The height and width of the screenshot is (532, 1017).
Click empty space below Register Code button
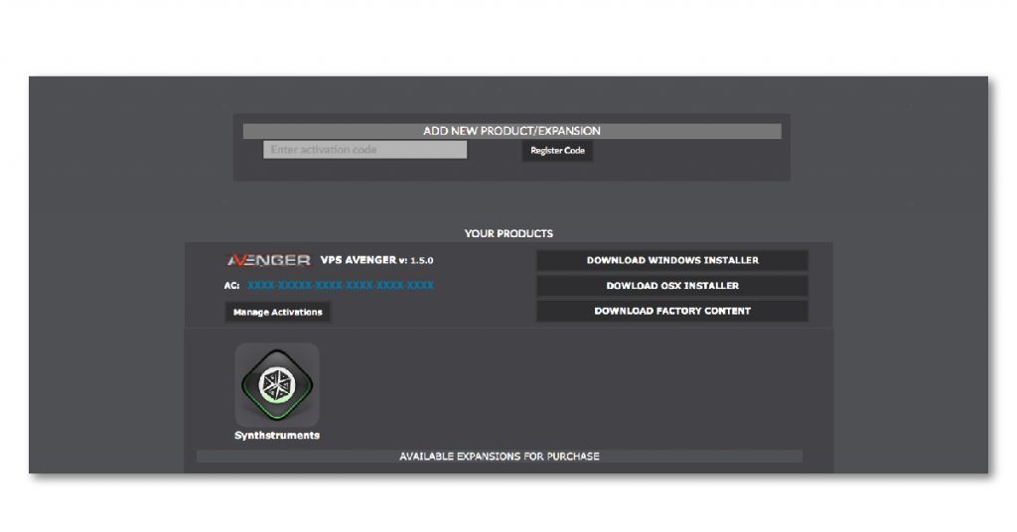[557, 171]
